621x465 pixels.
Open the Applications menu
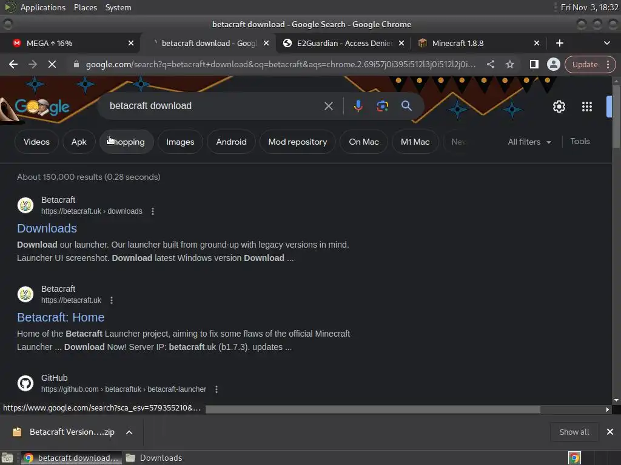click(43, 7)
